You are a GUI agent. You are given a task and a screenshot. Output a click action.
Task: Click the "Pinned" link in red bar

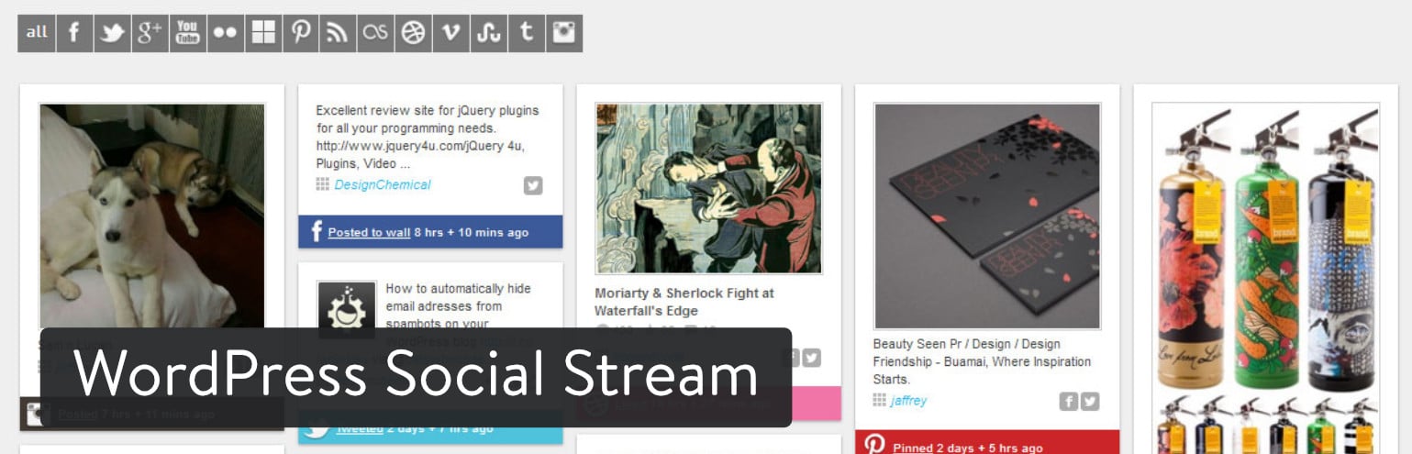click(912, 448)
